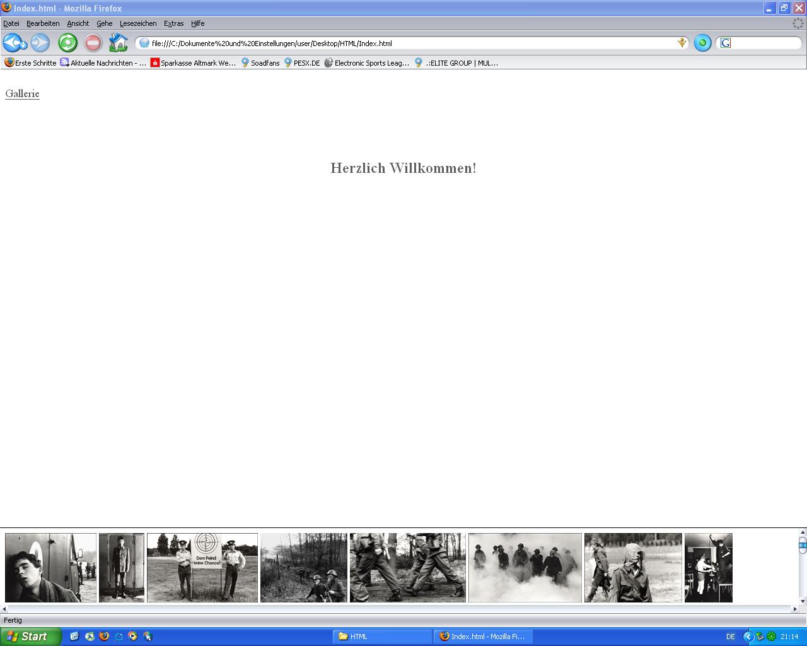
Task: Open the Windows Start button
Action: (x=30, y=637)
